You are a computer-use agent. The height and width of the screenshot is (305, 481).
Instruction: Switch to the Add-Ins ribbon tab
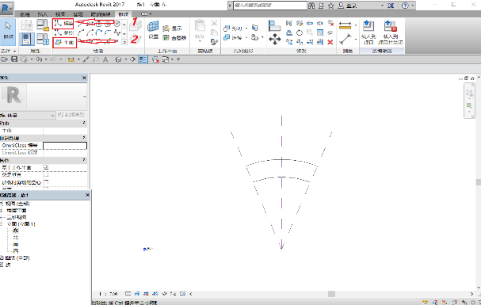pyautogui.click(x=101, y=14)
